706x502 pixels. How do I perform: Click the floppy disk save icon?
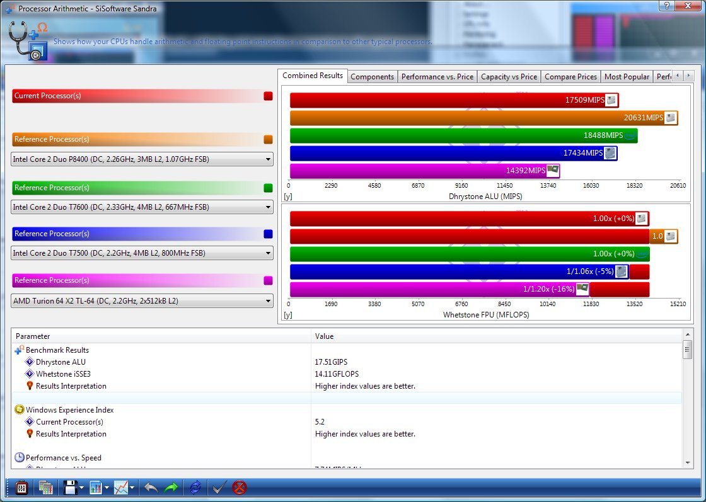70,488
